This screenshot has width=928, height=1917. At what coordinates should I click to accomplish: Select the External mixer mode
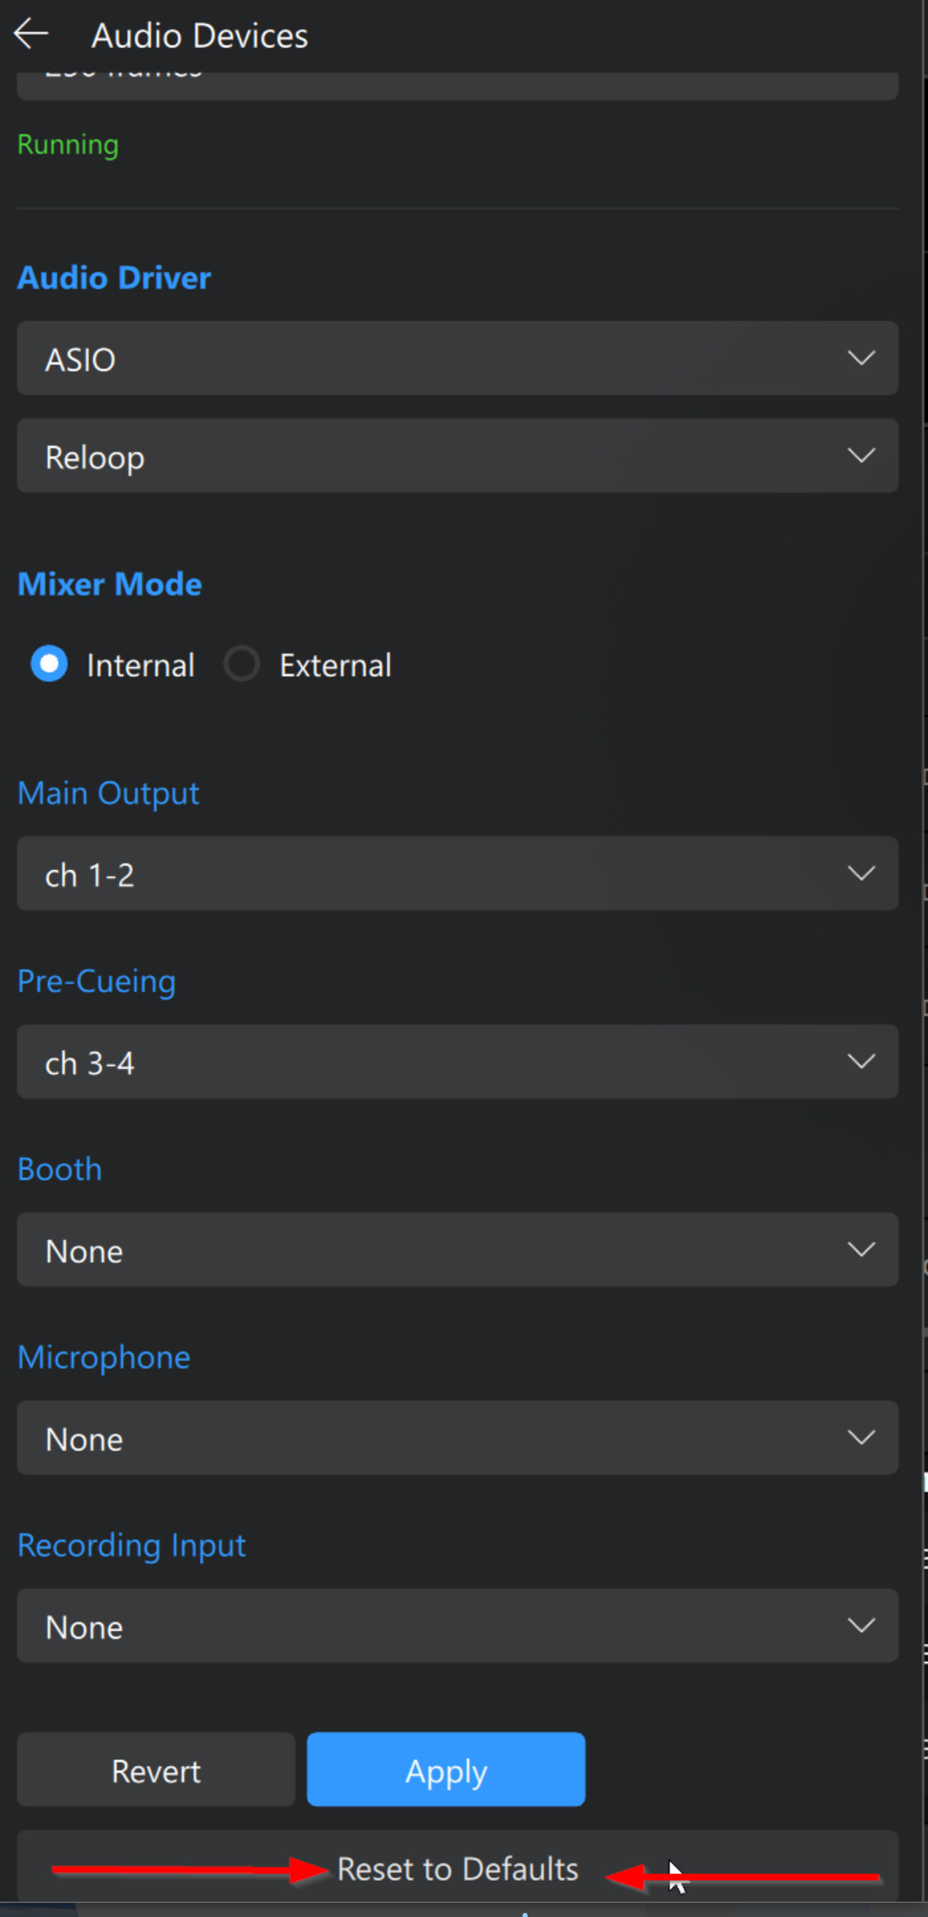242,664
